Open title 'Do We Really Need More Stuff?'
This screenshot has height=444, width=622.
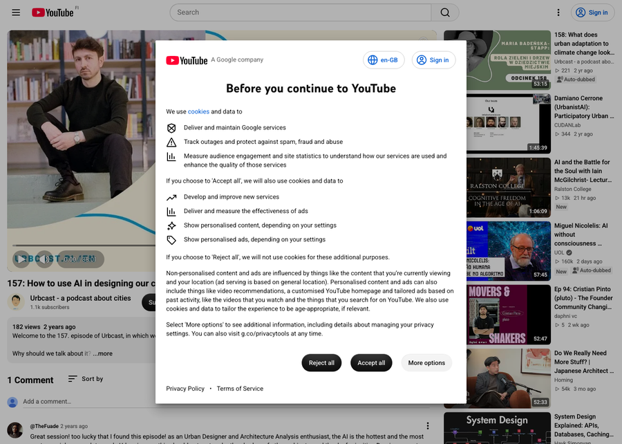point(584,362)
